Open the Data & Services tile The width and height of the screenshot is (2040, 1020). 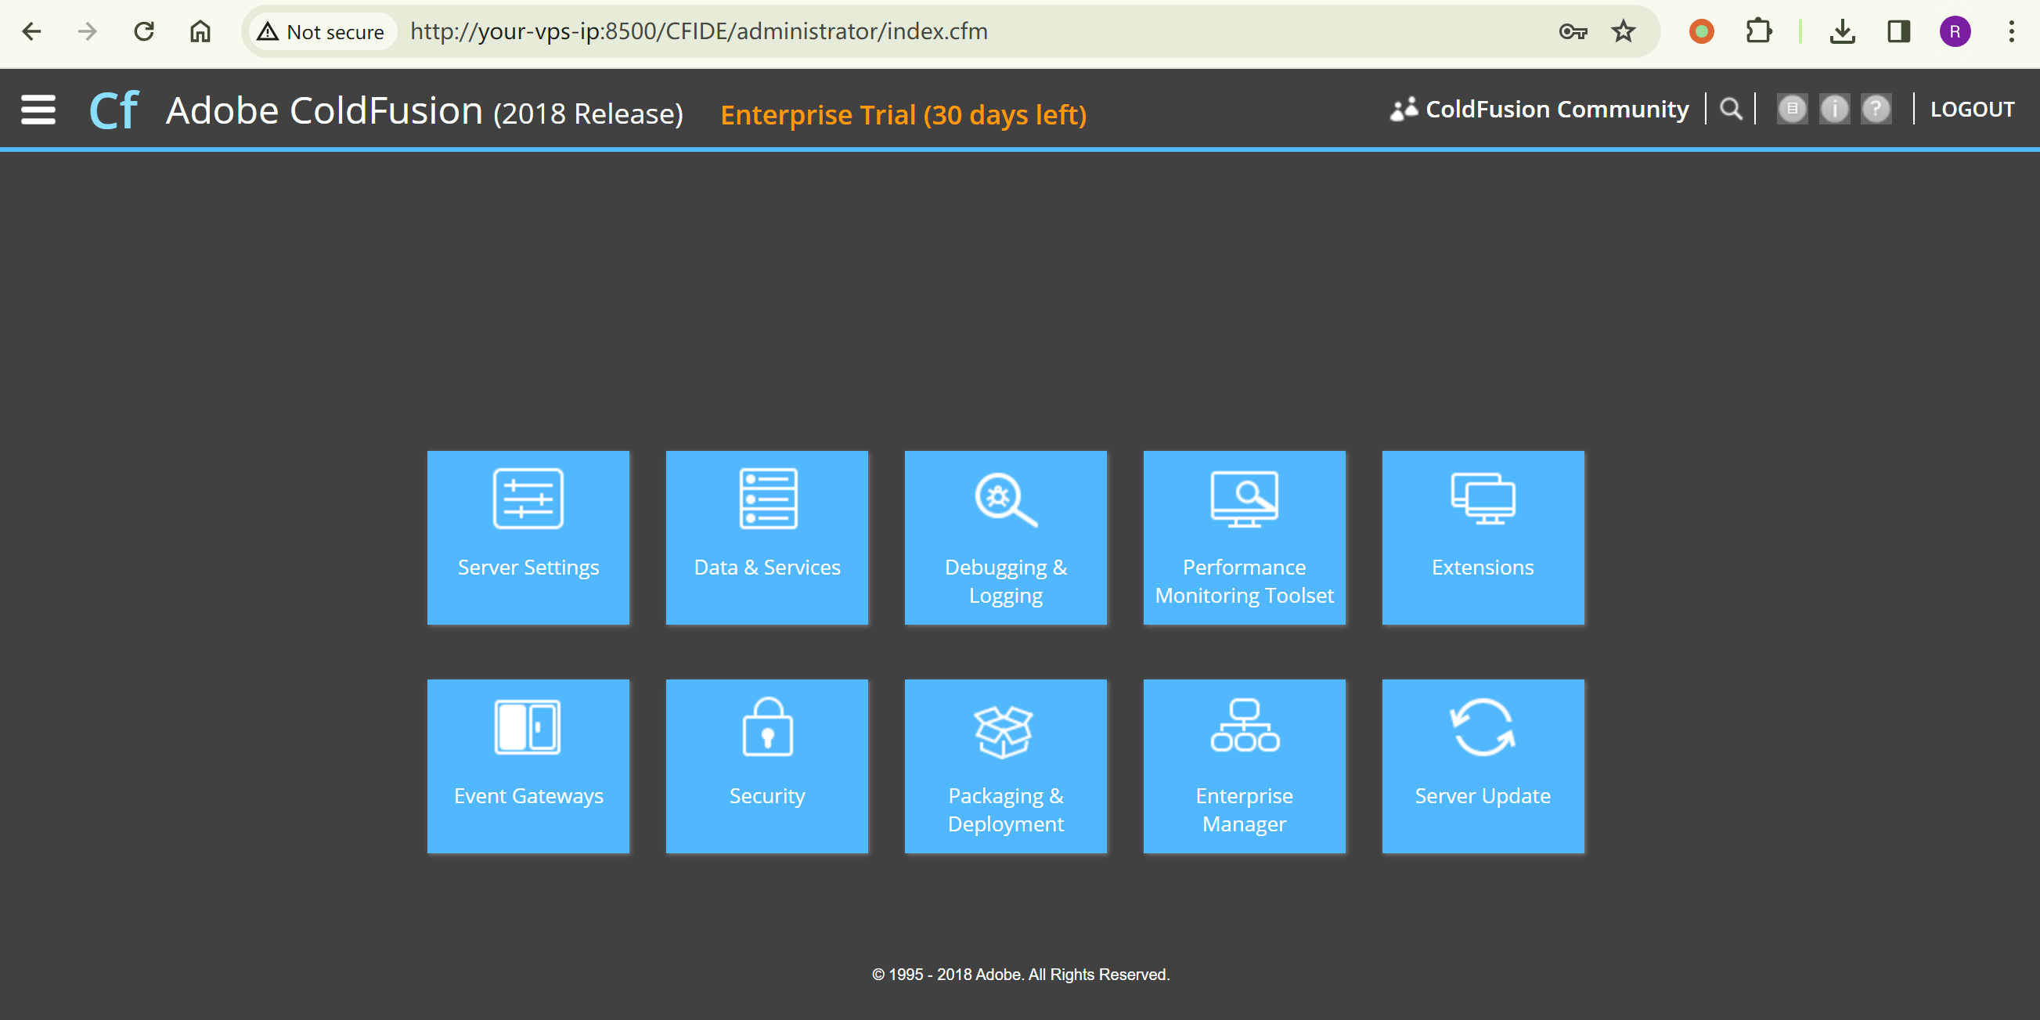[766, 537]
